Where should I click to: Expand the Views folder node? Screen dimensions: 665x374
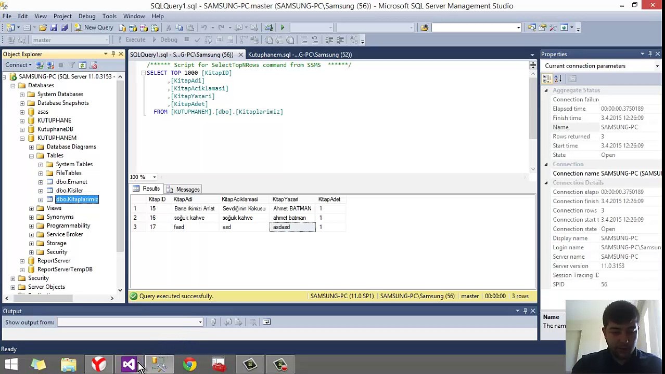coord(32,208)
